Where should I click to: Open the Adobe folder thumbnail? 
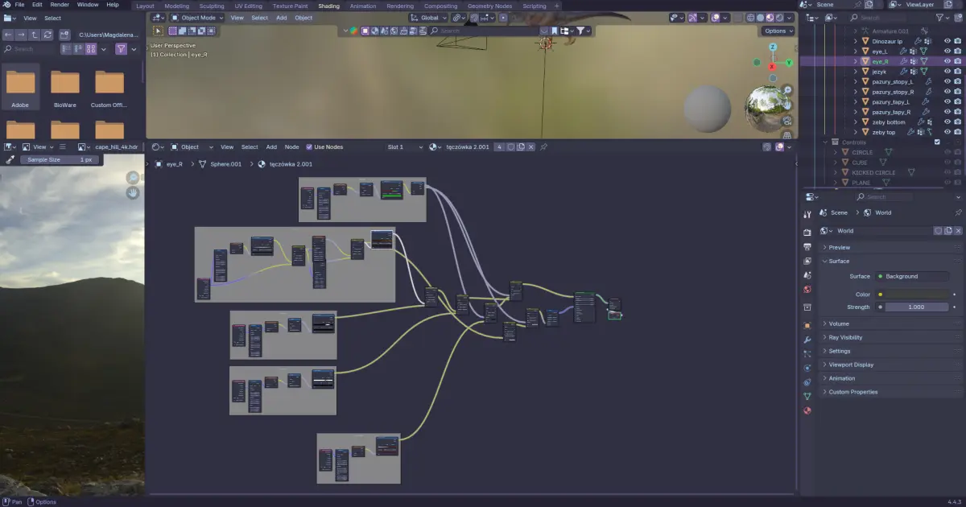tap(20, 87)
